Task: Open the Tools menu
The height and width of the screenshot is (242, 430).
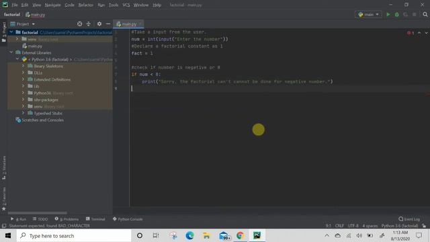Action: 114,5
